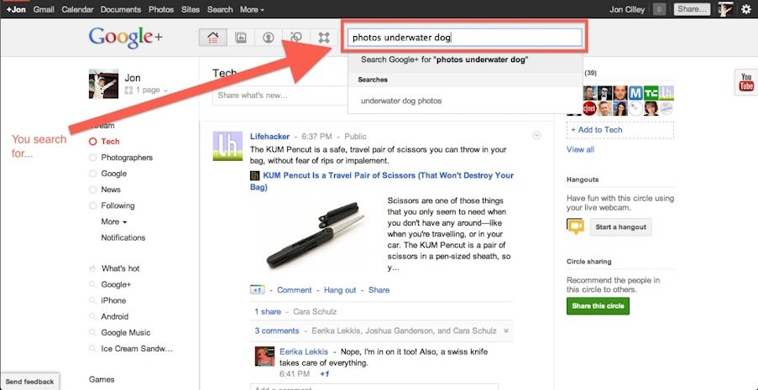The height and width of the screenshot is (390, 758).
Task: Open saved search Android
Action: click(114, 316)
